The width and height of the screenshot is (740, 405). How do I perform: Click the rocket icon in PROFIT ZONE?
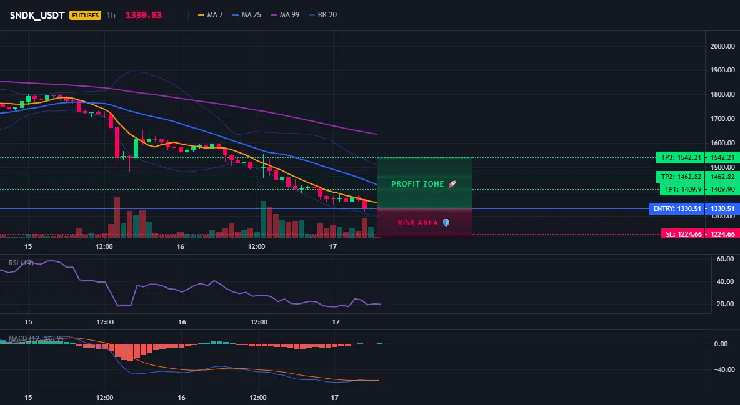click(x=452, y=184)
